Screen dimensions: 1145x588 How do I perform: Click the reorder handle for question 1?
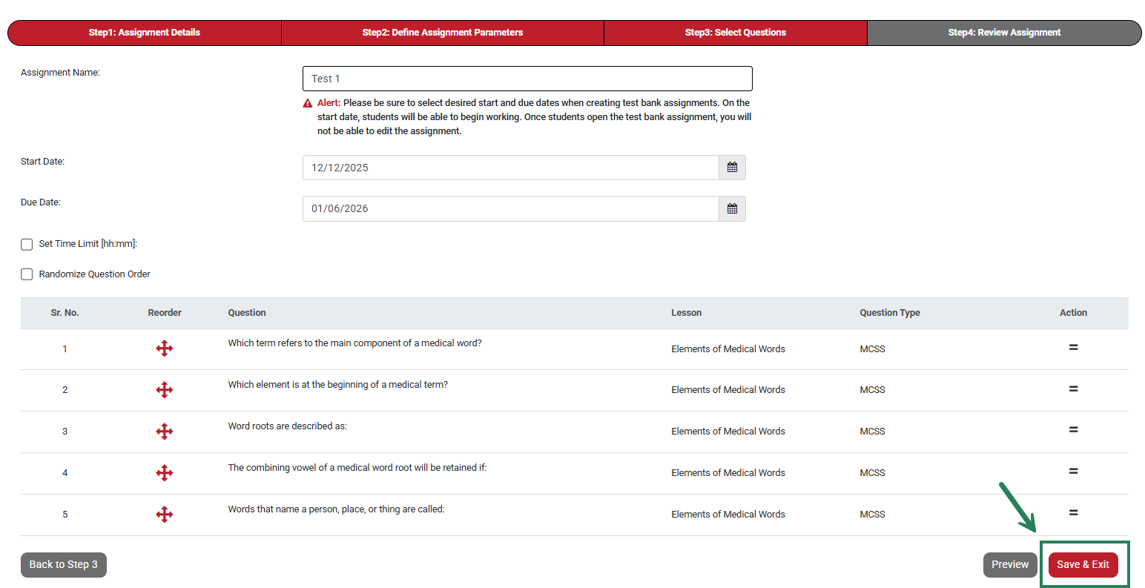point(165,348)
